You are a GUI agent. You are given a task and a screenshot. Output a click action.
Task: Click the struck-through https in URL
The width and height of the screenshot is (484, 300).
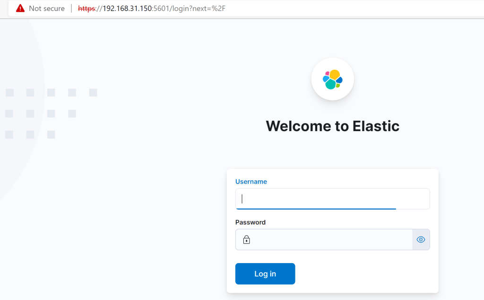(x=86, y=9)
